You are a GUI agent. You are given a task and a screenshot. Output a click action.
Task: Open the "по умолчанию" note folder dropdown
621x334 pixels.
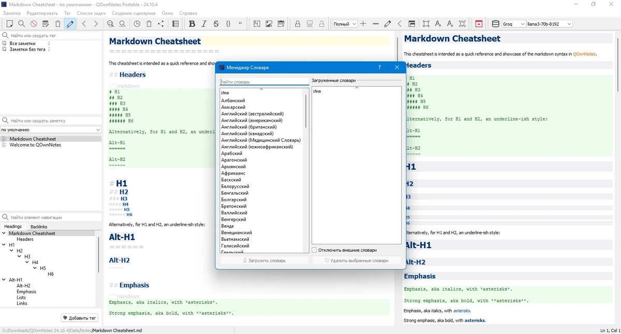(x=51, y=129)
